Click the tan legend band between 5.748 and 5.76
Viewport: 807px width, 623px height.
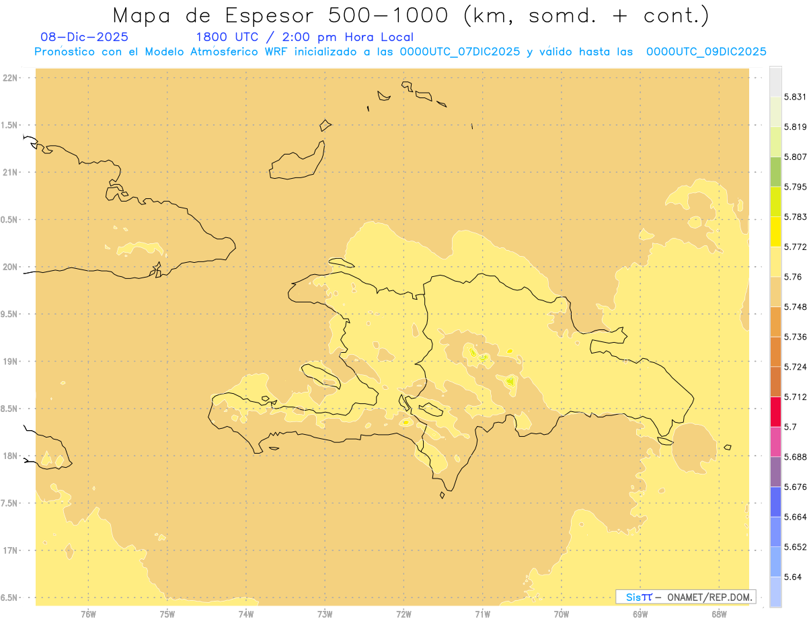point(775,292)
